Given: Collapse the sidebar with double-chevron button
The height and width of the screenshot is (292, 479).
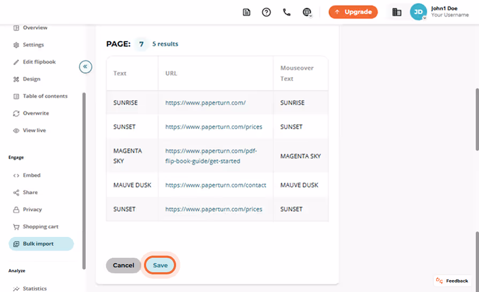Looking at the screenshot, I should tap(86, 66).
